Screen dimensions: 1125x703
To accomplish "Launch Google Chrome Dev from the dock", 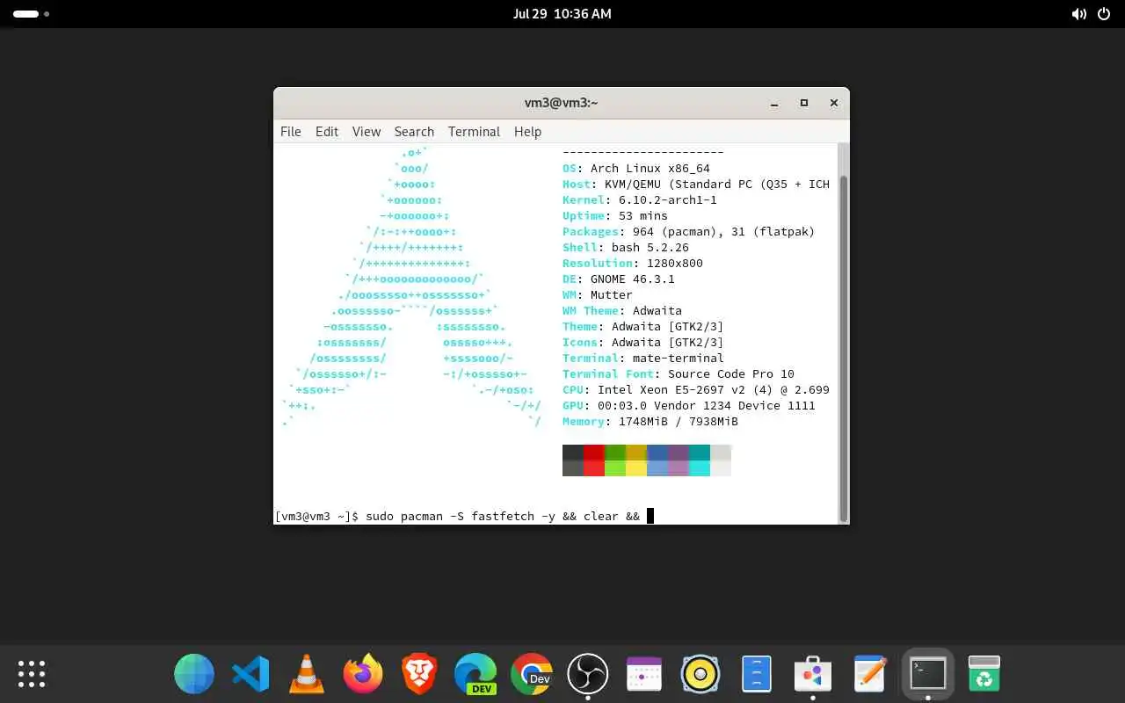I will coord(532,674).
